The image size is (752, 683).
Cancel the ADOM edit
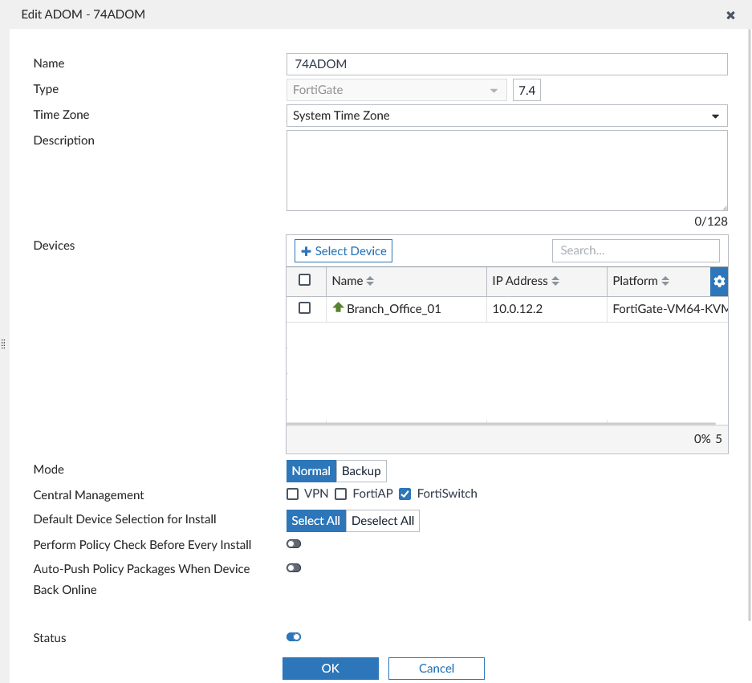click(x=436, y=668)
